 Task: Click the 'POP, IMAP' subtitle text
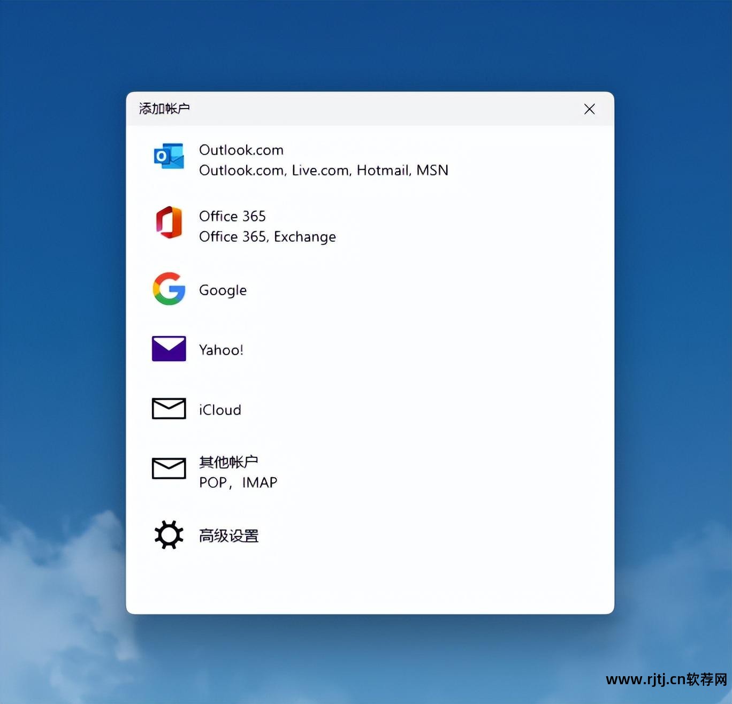point(238,483)
